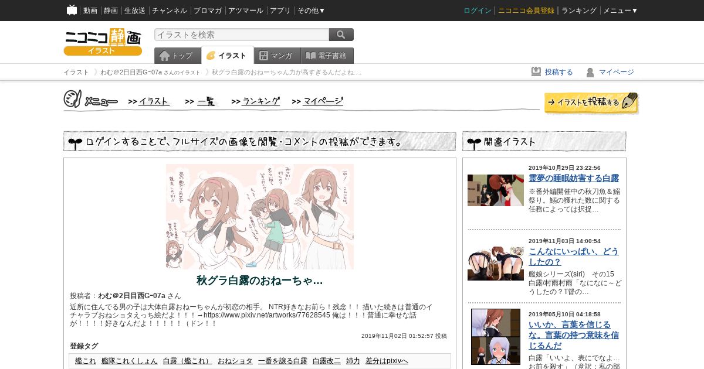Switch to the 電子書籍 tab

coord(327,56)
